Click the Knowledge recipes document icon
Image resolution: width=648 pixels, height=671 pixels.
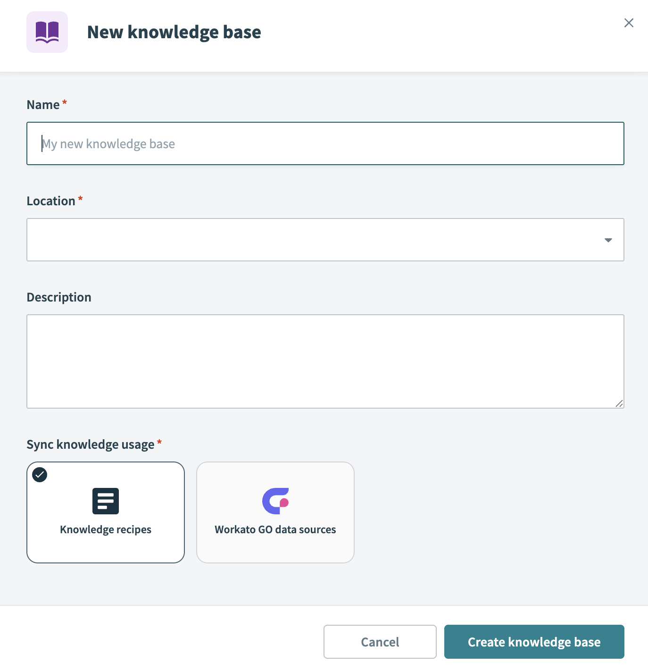106,501
